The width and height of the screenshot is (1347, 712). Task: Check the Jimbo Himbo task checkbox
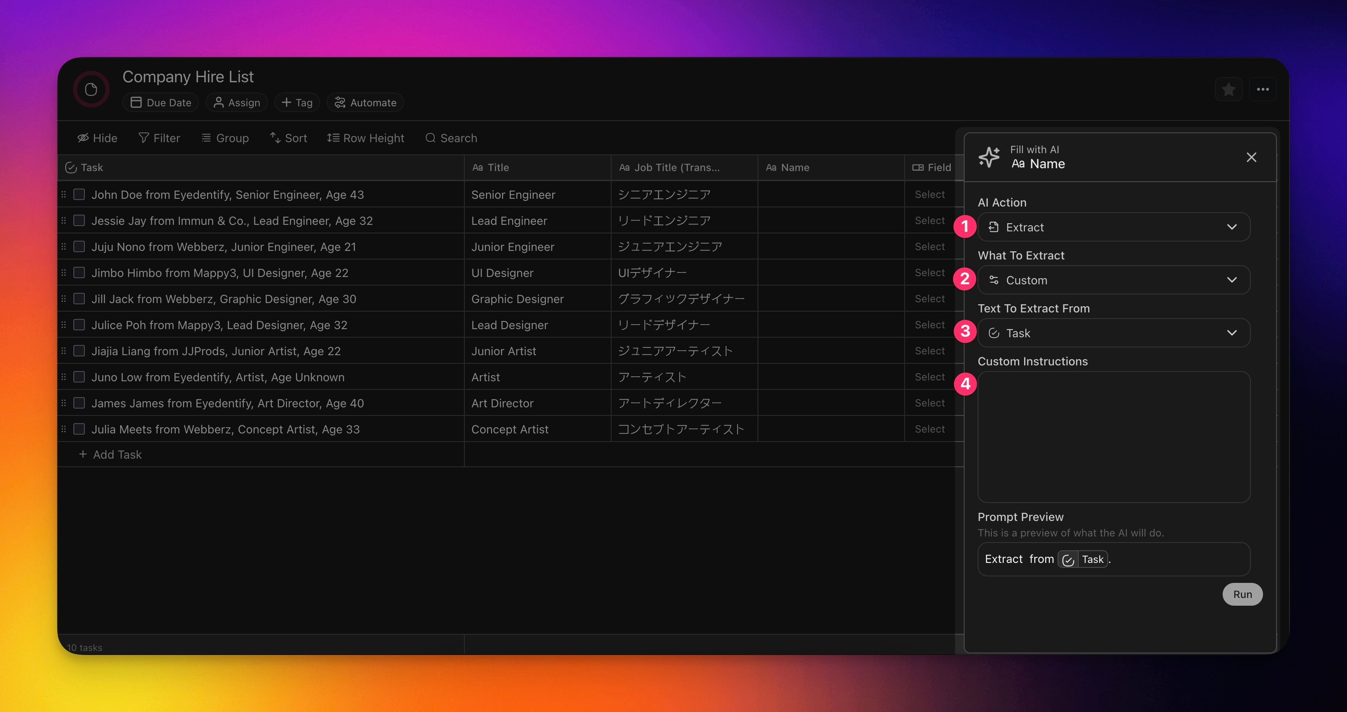click(x=79, y=272)
